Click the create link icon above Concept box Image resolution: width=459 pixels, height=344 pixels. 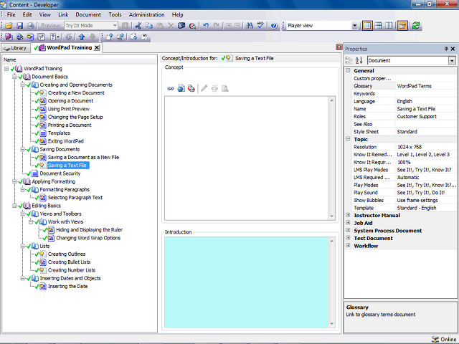(x=171, y=88)
